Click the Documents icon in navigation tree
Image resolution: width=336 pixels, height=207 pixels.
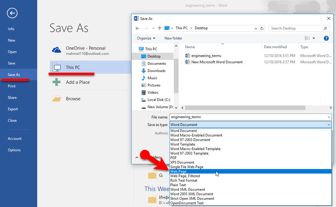click(144, 63)
